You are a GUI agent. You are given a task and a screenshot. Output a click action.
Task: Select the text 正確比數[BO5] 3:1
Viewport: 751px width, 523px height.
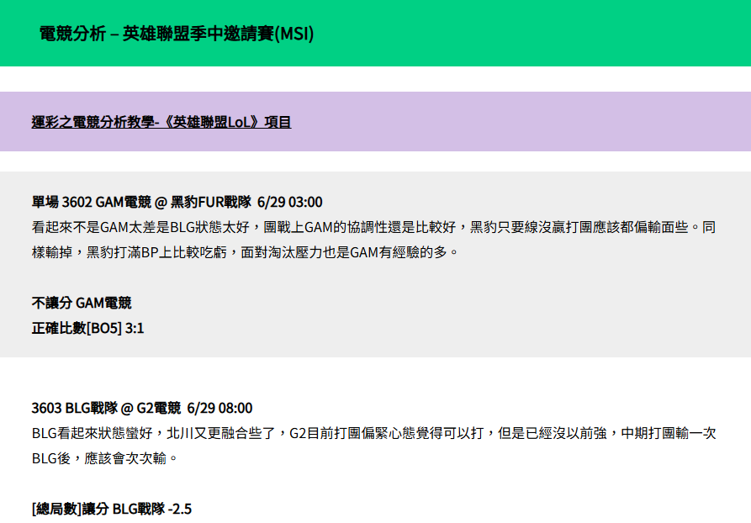point(87,329)
